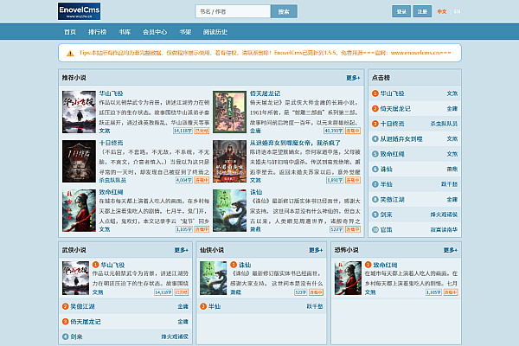Open the 致命红绳 cover in 恐怖小说 section
The image size is (519, 346).
point(349,279)
